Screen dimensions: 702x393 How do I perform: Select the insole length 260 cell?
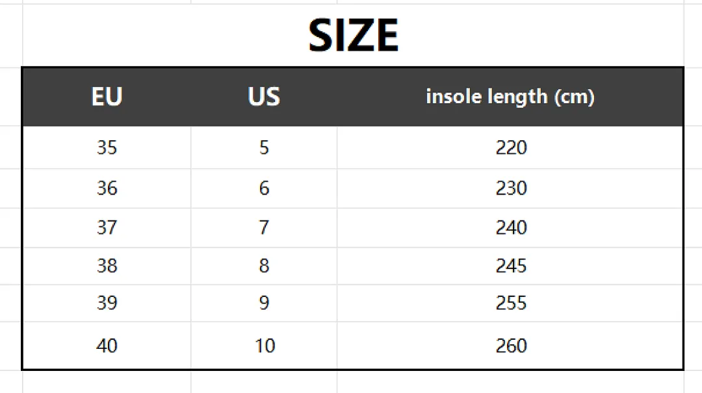coord(510,346)
